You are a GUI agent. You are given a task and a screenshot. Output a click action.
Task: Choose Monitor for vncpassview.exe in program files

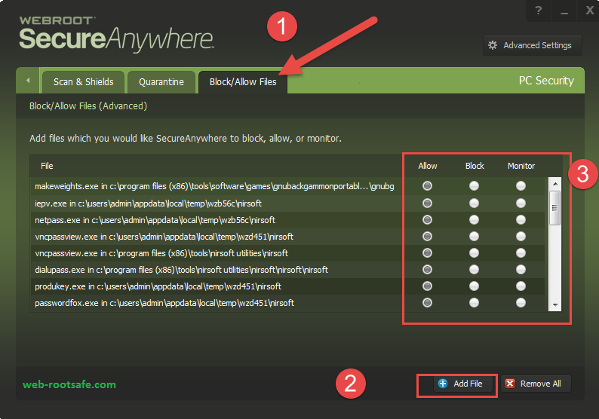pos(521,253)
